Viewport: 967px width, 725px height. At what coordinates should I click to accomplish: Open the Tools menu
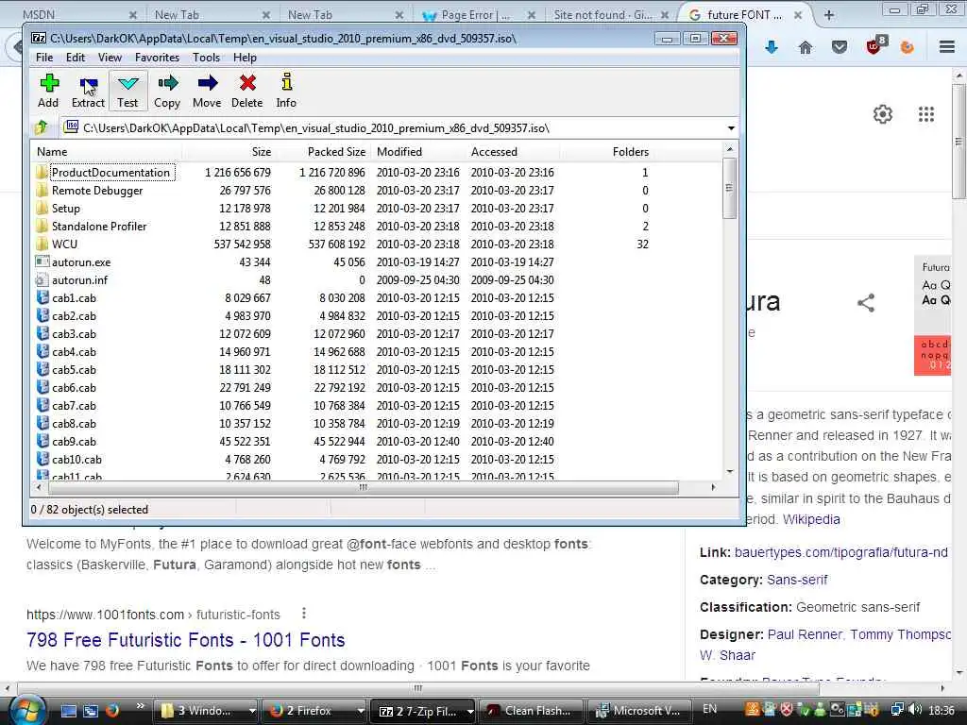206,58
